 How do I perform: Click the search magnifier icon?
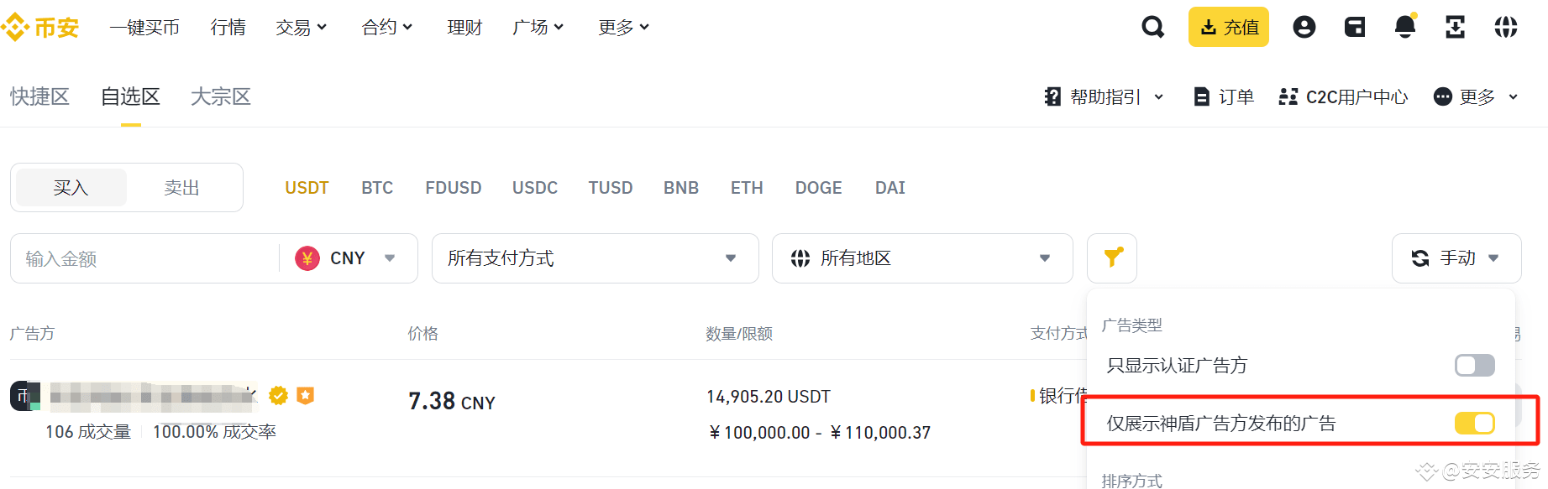coord(1153,28)
